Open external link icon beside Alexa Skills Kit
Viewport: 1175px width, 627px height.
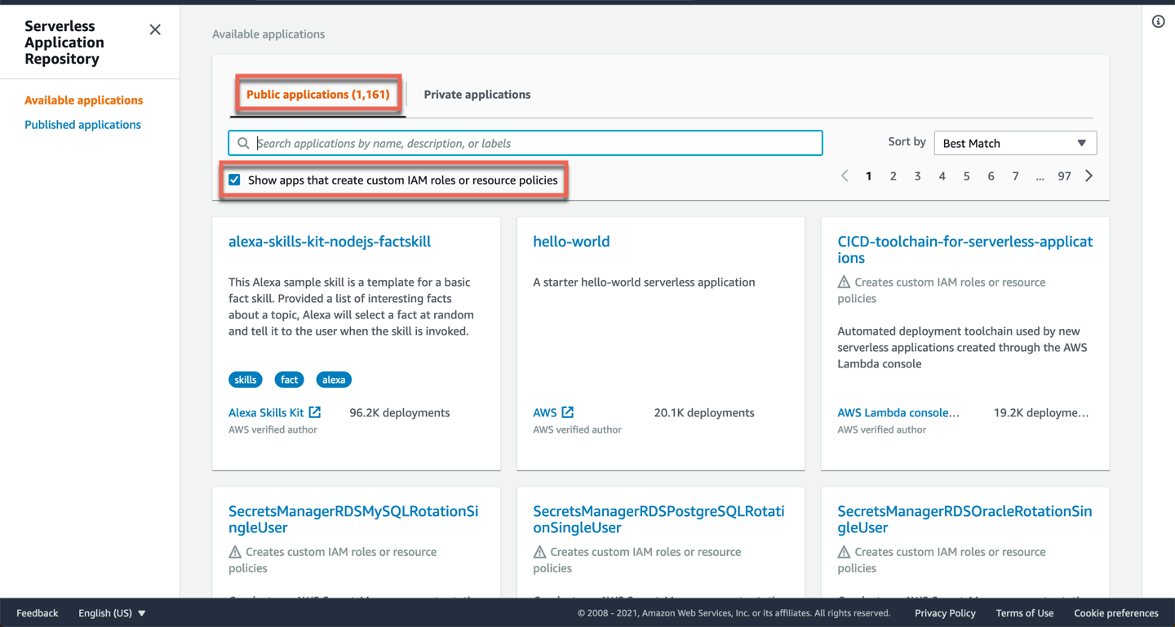pyautogui.click(x=315, y=413)
